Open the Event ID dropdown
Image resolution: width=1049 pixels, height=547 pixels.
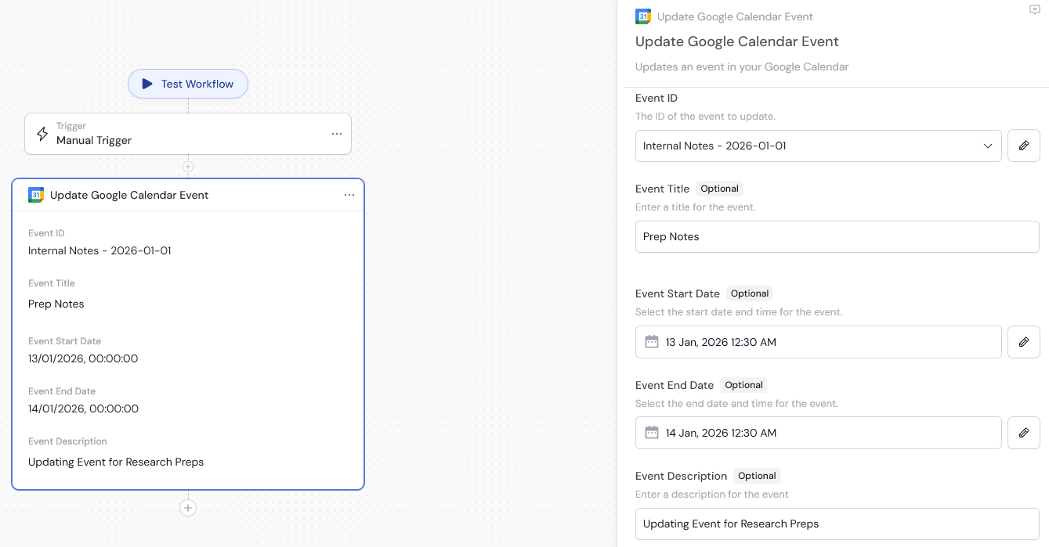(x=987, y=146)
